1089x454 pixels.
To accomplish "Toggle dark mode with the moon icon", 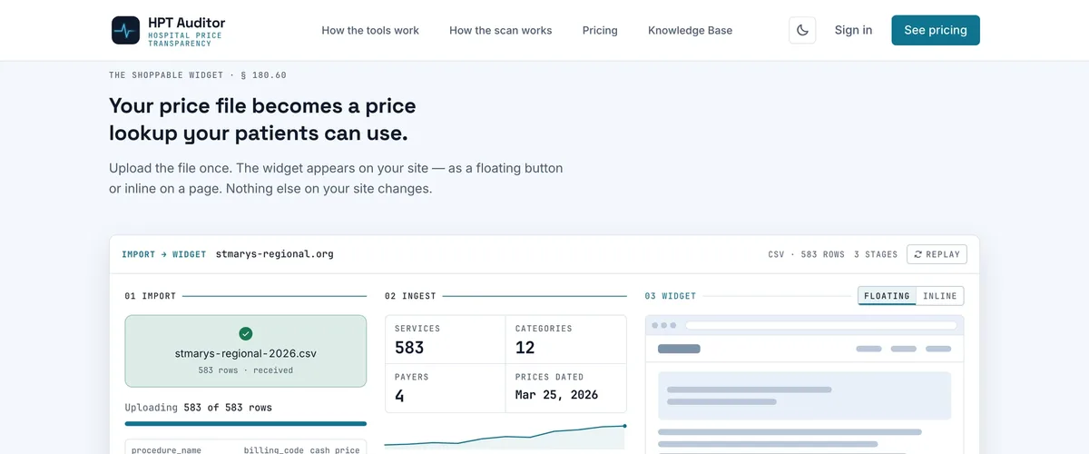I will click(x=802, y=30).
